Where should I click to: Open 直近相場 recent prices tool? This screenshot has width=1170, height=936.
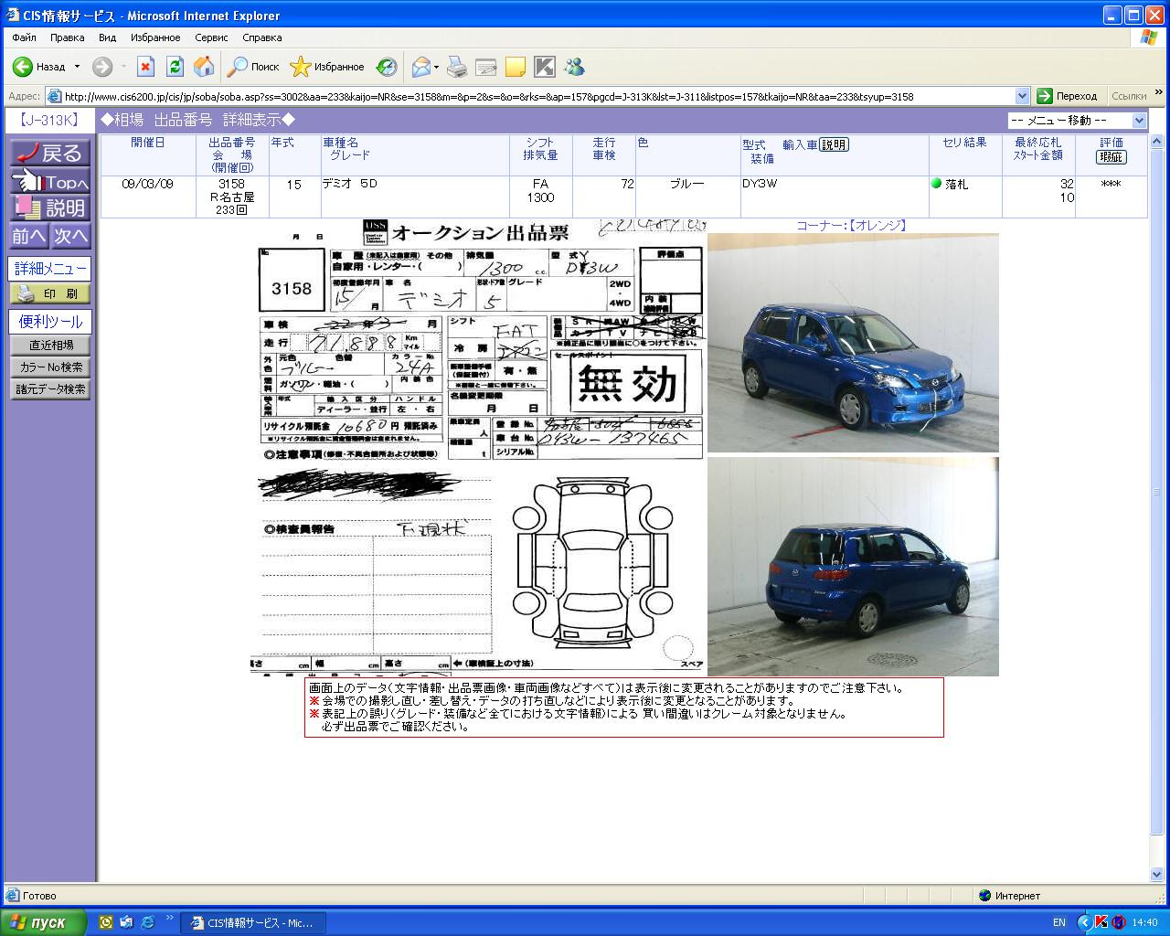coord(50,346)
